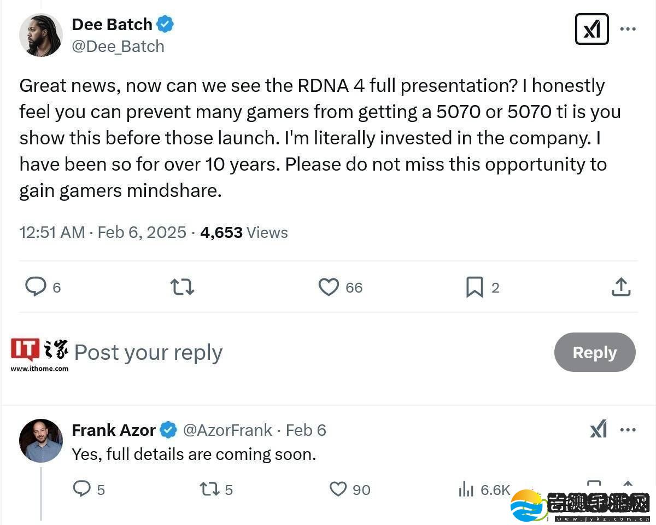The height and width of the screenshot is (525, 656).
Task: Open the @Dee_Batch handle link
Action: pyautogui.click(x=118, y=46)
